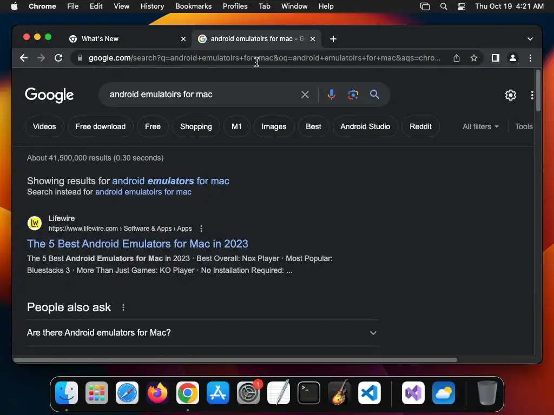Open People also ask options dots
Screen dimensions: 554x415
coord(123,307)
